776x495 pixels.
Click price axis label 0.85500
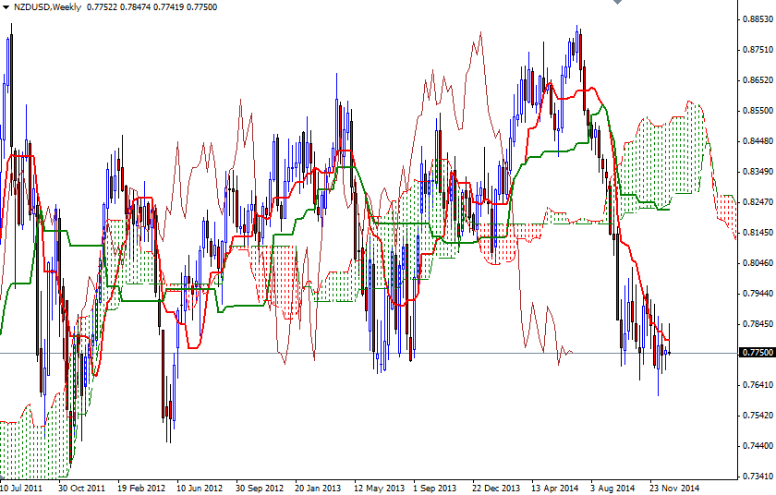click(x=758, y=111)
